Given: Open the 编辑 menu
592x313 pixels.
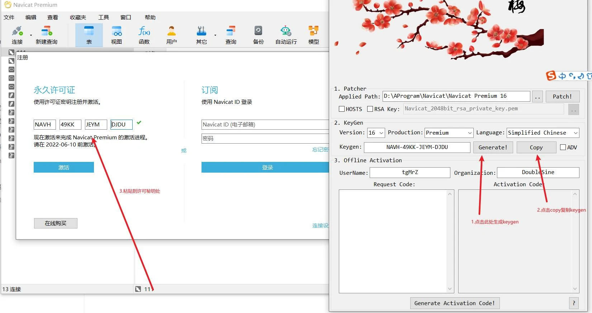Looking at the screenshot, I should pyautogui.click(x=31, y=17).
